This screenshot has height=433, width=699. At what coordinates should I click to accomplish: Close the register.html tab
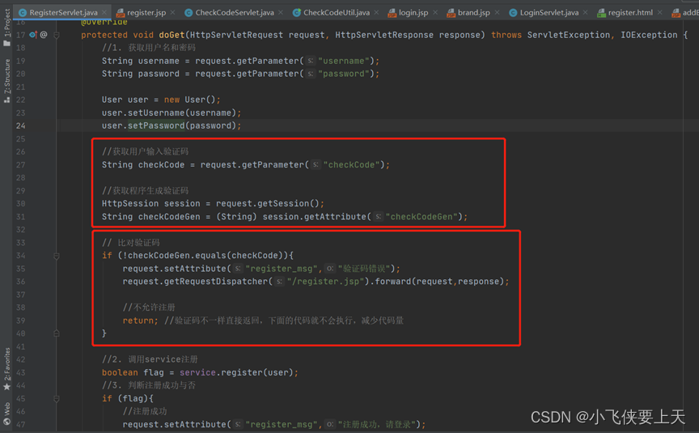coord(659,12)
